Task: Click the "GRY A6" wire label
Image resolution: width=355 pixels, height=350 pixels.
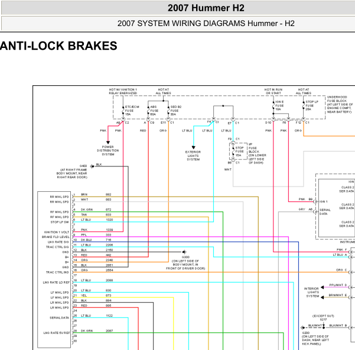Action: pyautogui.click(x=305, y=209)
